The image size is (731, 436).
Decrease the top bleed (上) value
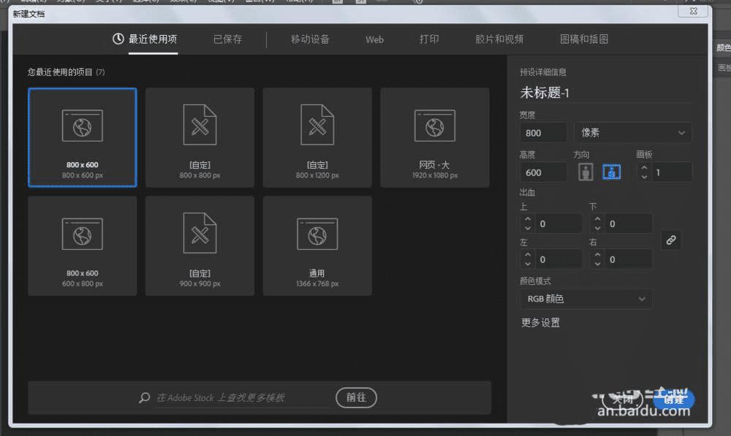pyautogui.click(x=528, y=229)
